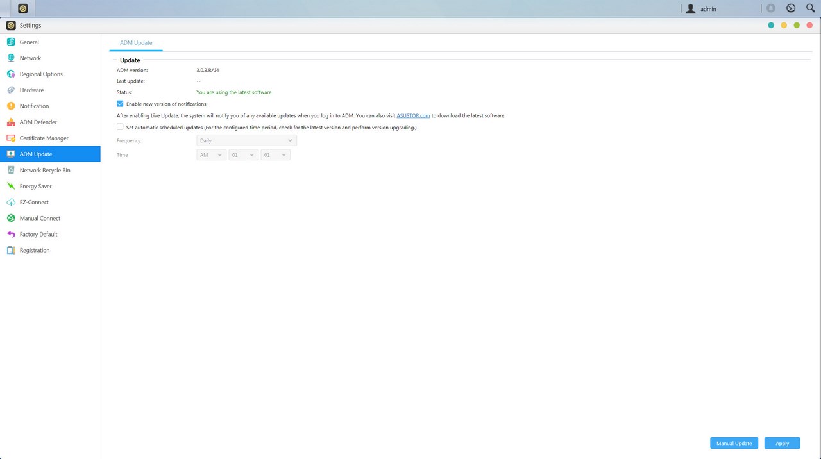Click the ADM Update sidebar icon

(11, 154)
